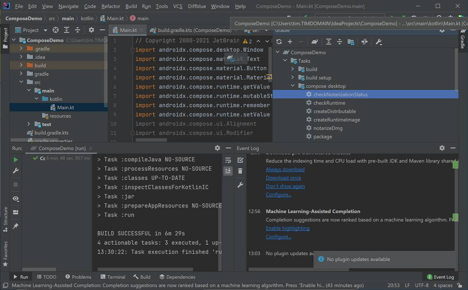Open the Refactor menu
Viewport: 468px width, 290px height.
click(x=110, y=6)
